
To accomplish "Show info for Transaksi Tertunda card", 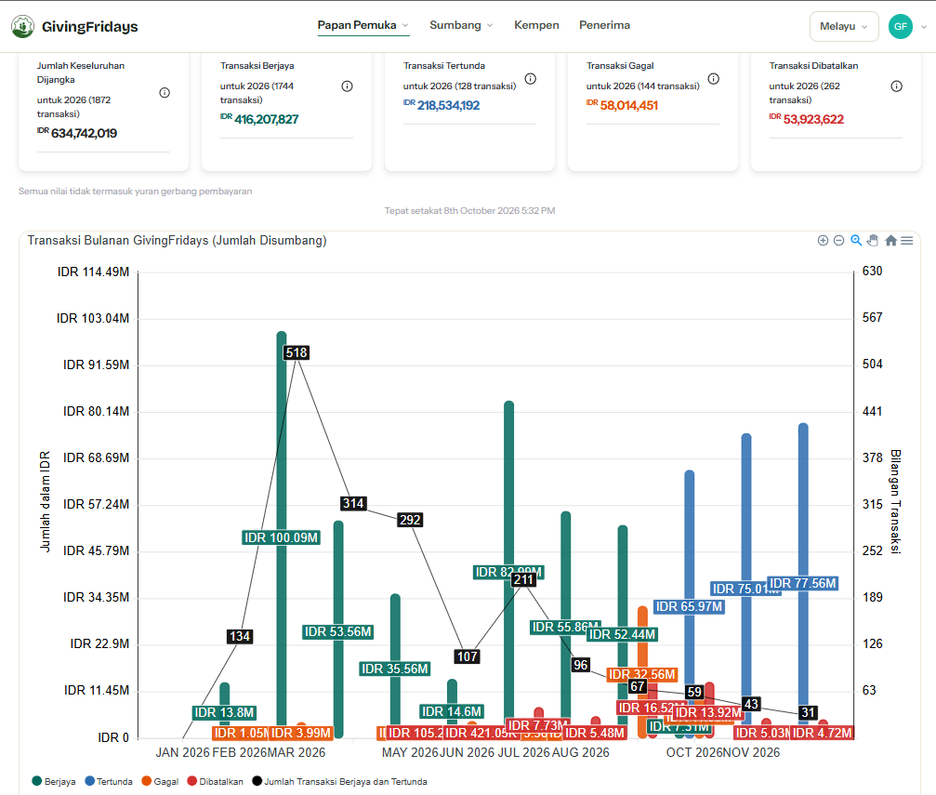I will pos(530,79).
